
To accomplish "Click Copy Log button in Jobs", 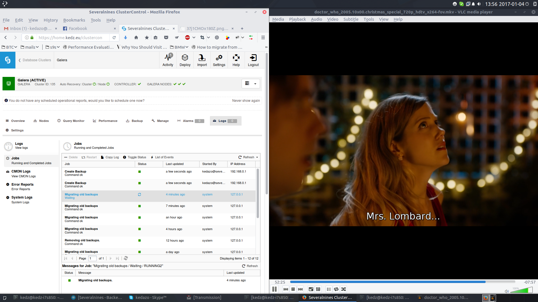I will pyautogui.click(x=110, y=157).
